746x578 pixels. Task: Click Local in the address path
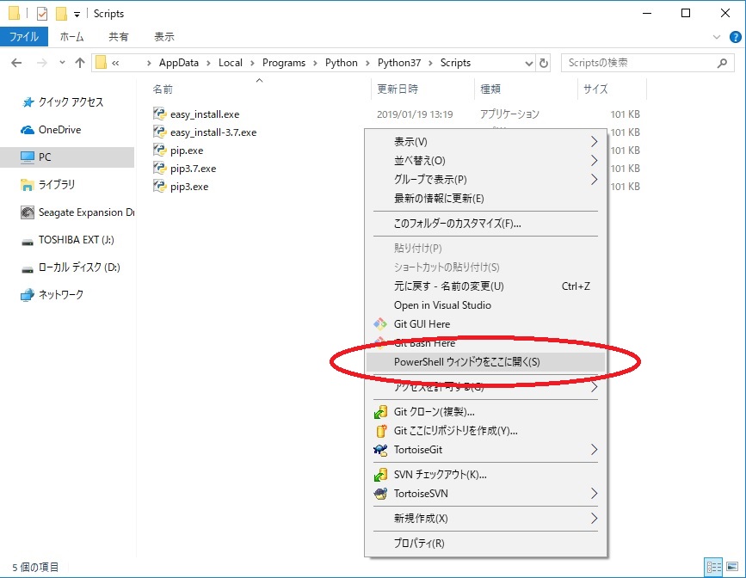(231, 63)
